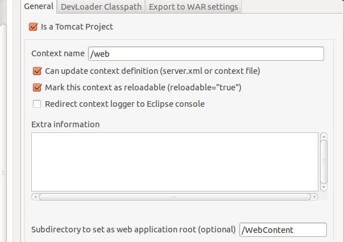Click the Context name input field
The width and height of the screenshot is (344, 242).
click(206, 53)
